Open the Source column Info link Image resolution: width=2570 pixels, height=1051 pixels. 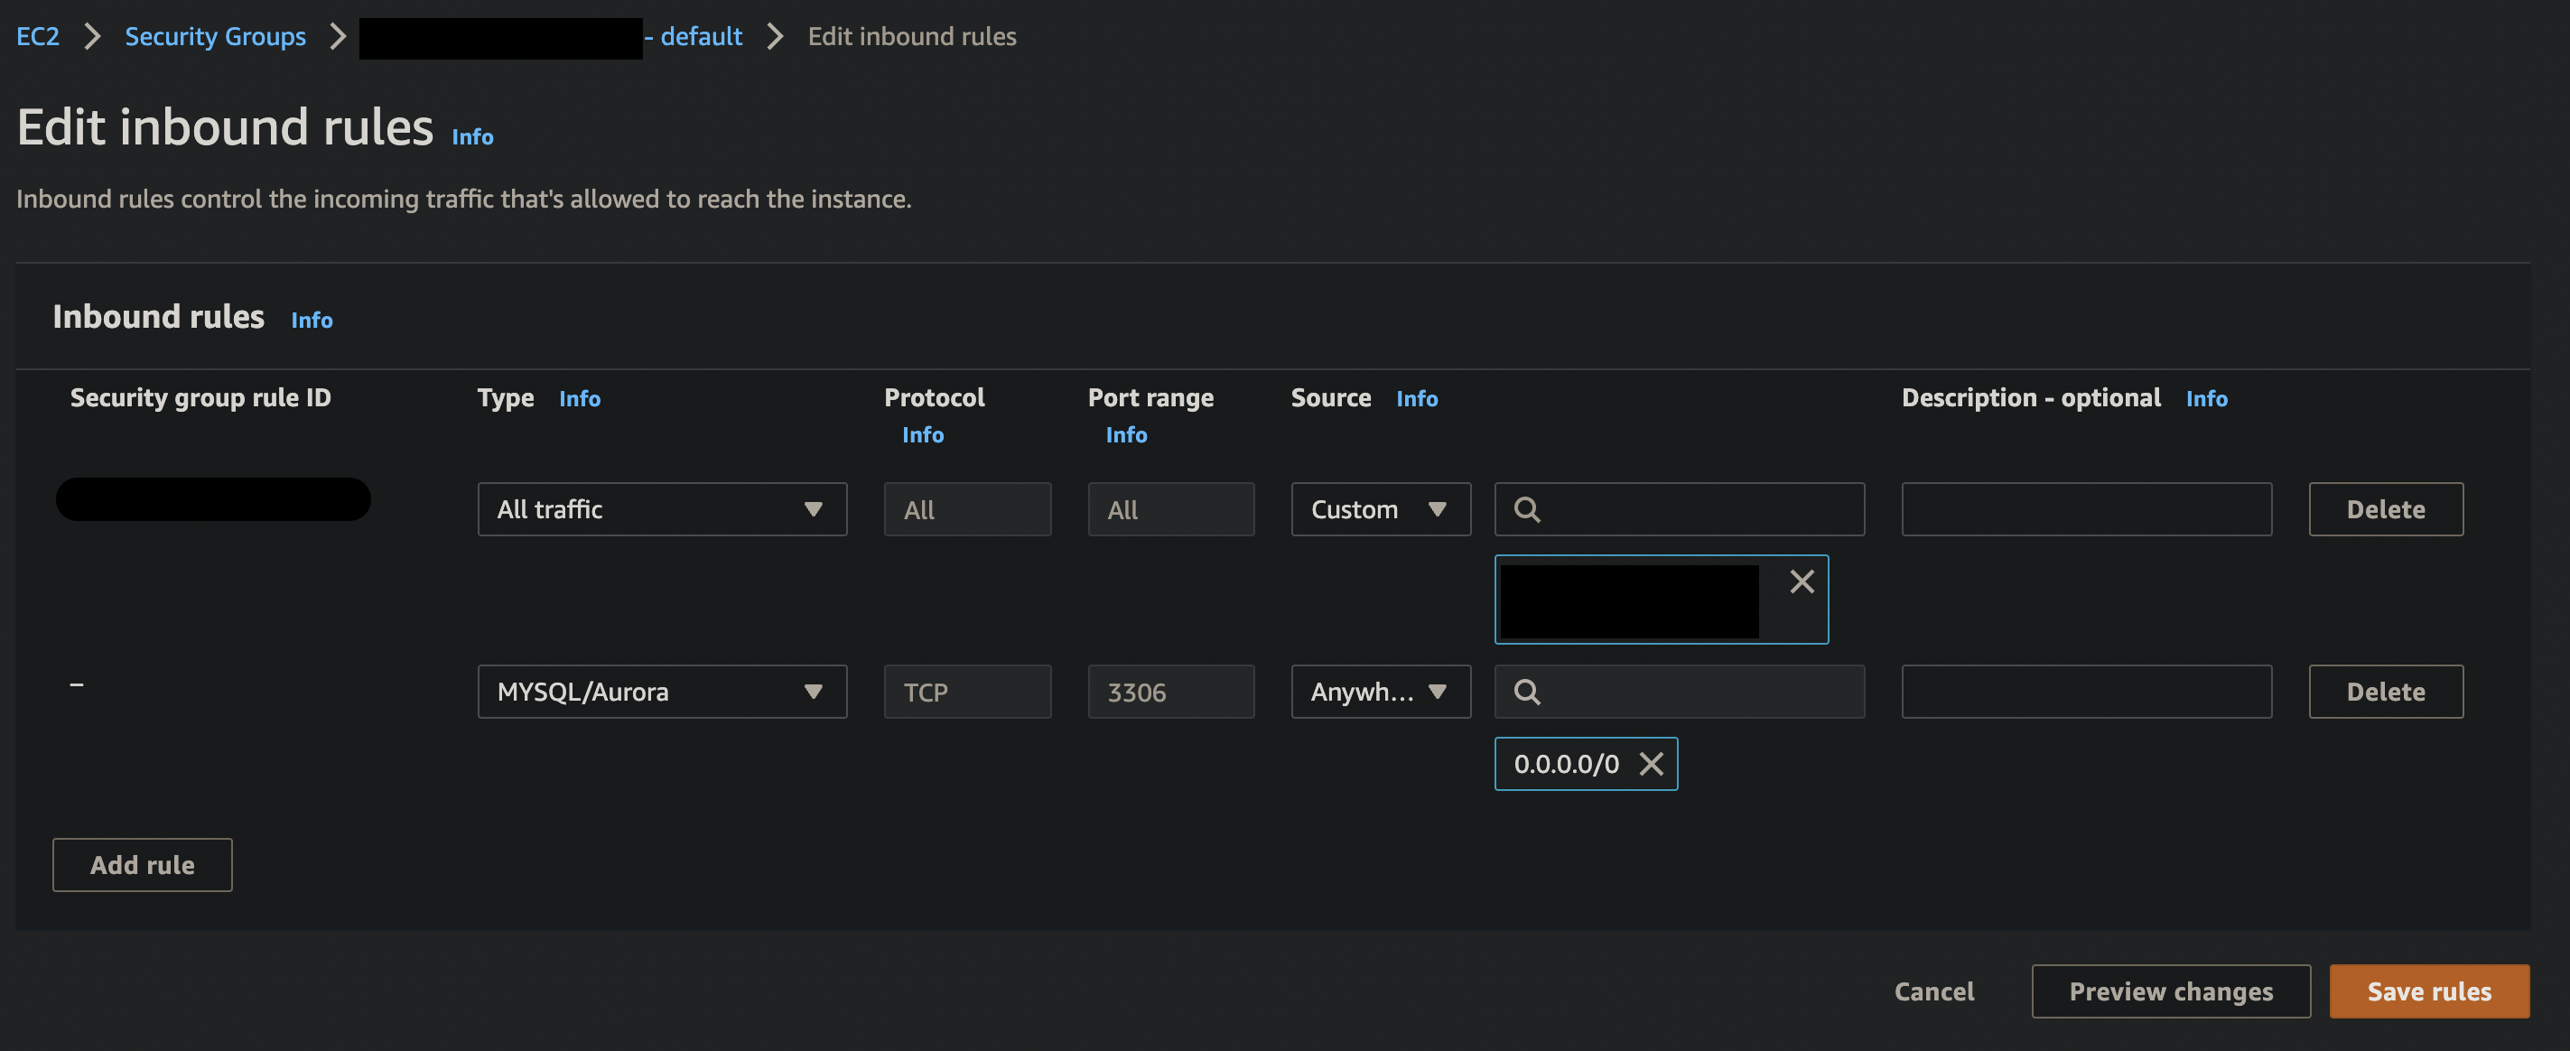1416,399
